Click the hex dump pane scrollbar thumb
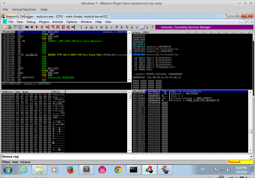Screen dimensions: 255x178 [129, 97]
